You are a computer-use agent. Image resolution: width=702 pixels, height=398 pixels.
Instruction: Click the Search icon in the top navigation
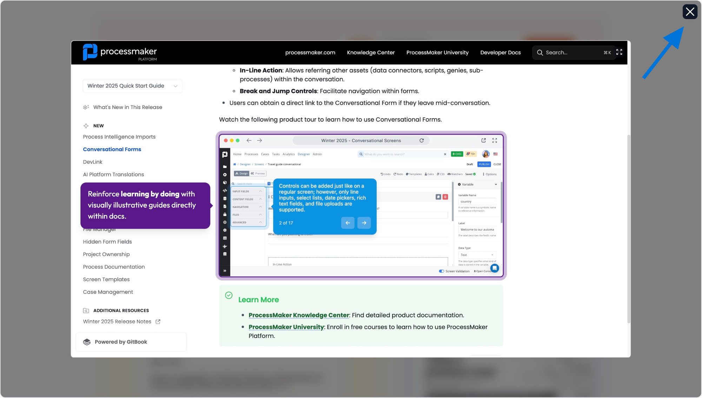[x=540, y=53]
